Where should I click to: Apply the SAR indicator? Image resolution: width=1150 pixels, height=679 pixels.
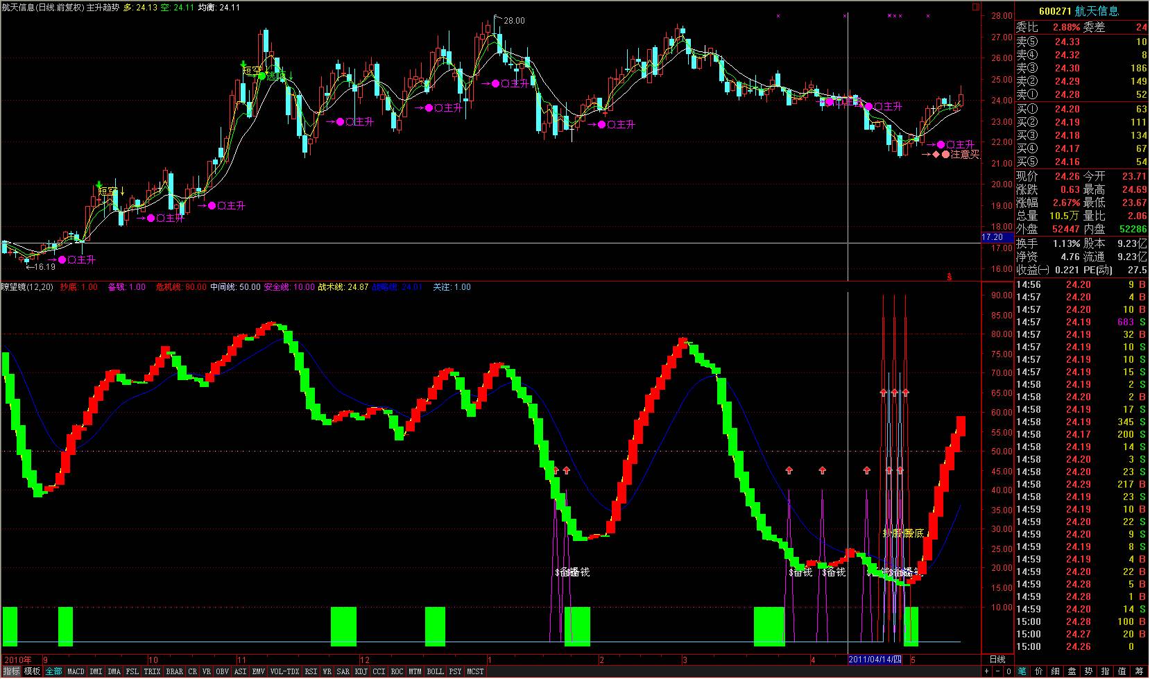click(x=343, y=671)
